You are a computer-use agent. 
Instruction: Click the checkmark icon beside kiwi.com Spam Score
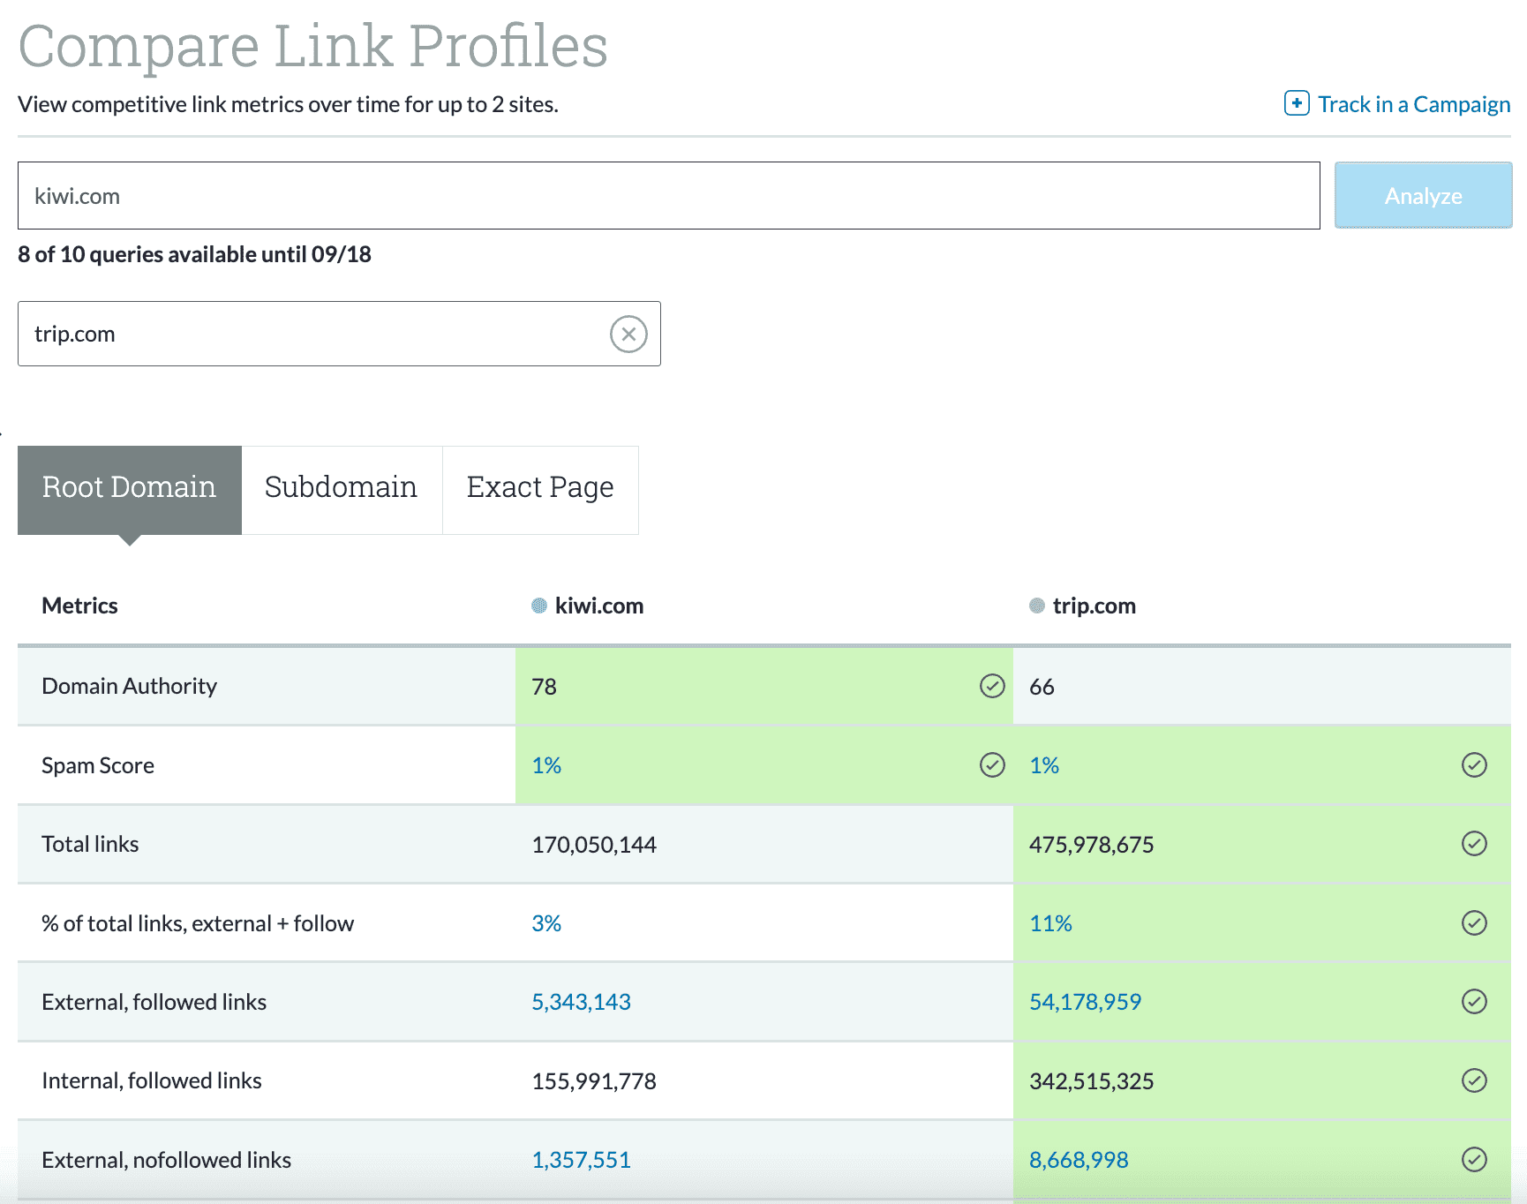point(992,765)
